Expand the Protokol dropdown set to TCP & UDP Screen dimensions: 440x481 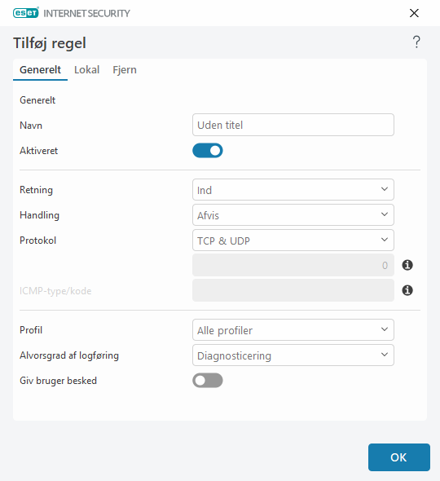[x=293, y=240]
